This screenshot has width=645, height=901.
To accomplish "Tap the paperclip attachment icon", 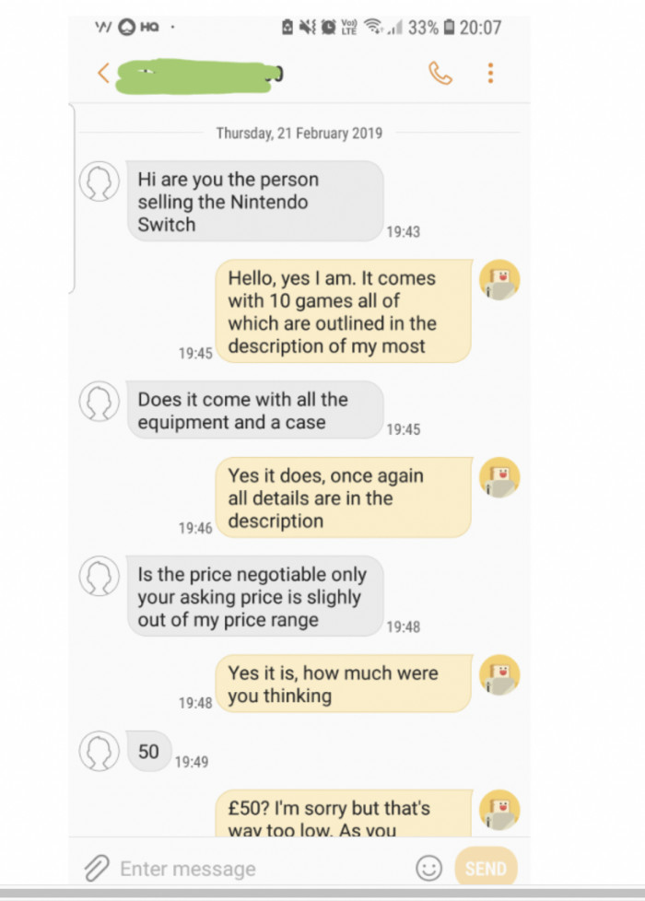I will pos(95,866).
